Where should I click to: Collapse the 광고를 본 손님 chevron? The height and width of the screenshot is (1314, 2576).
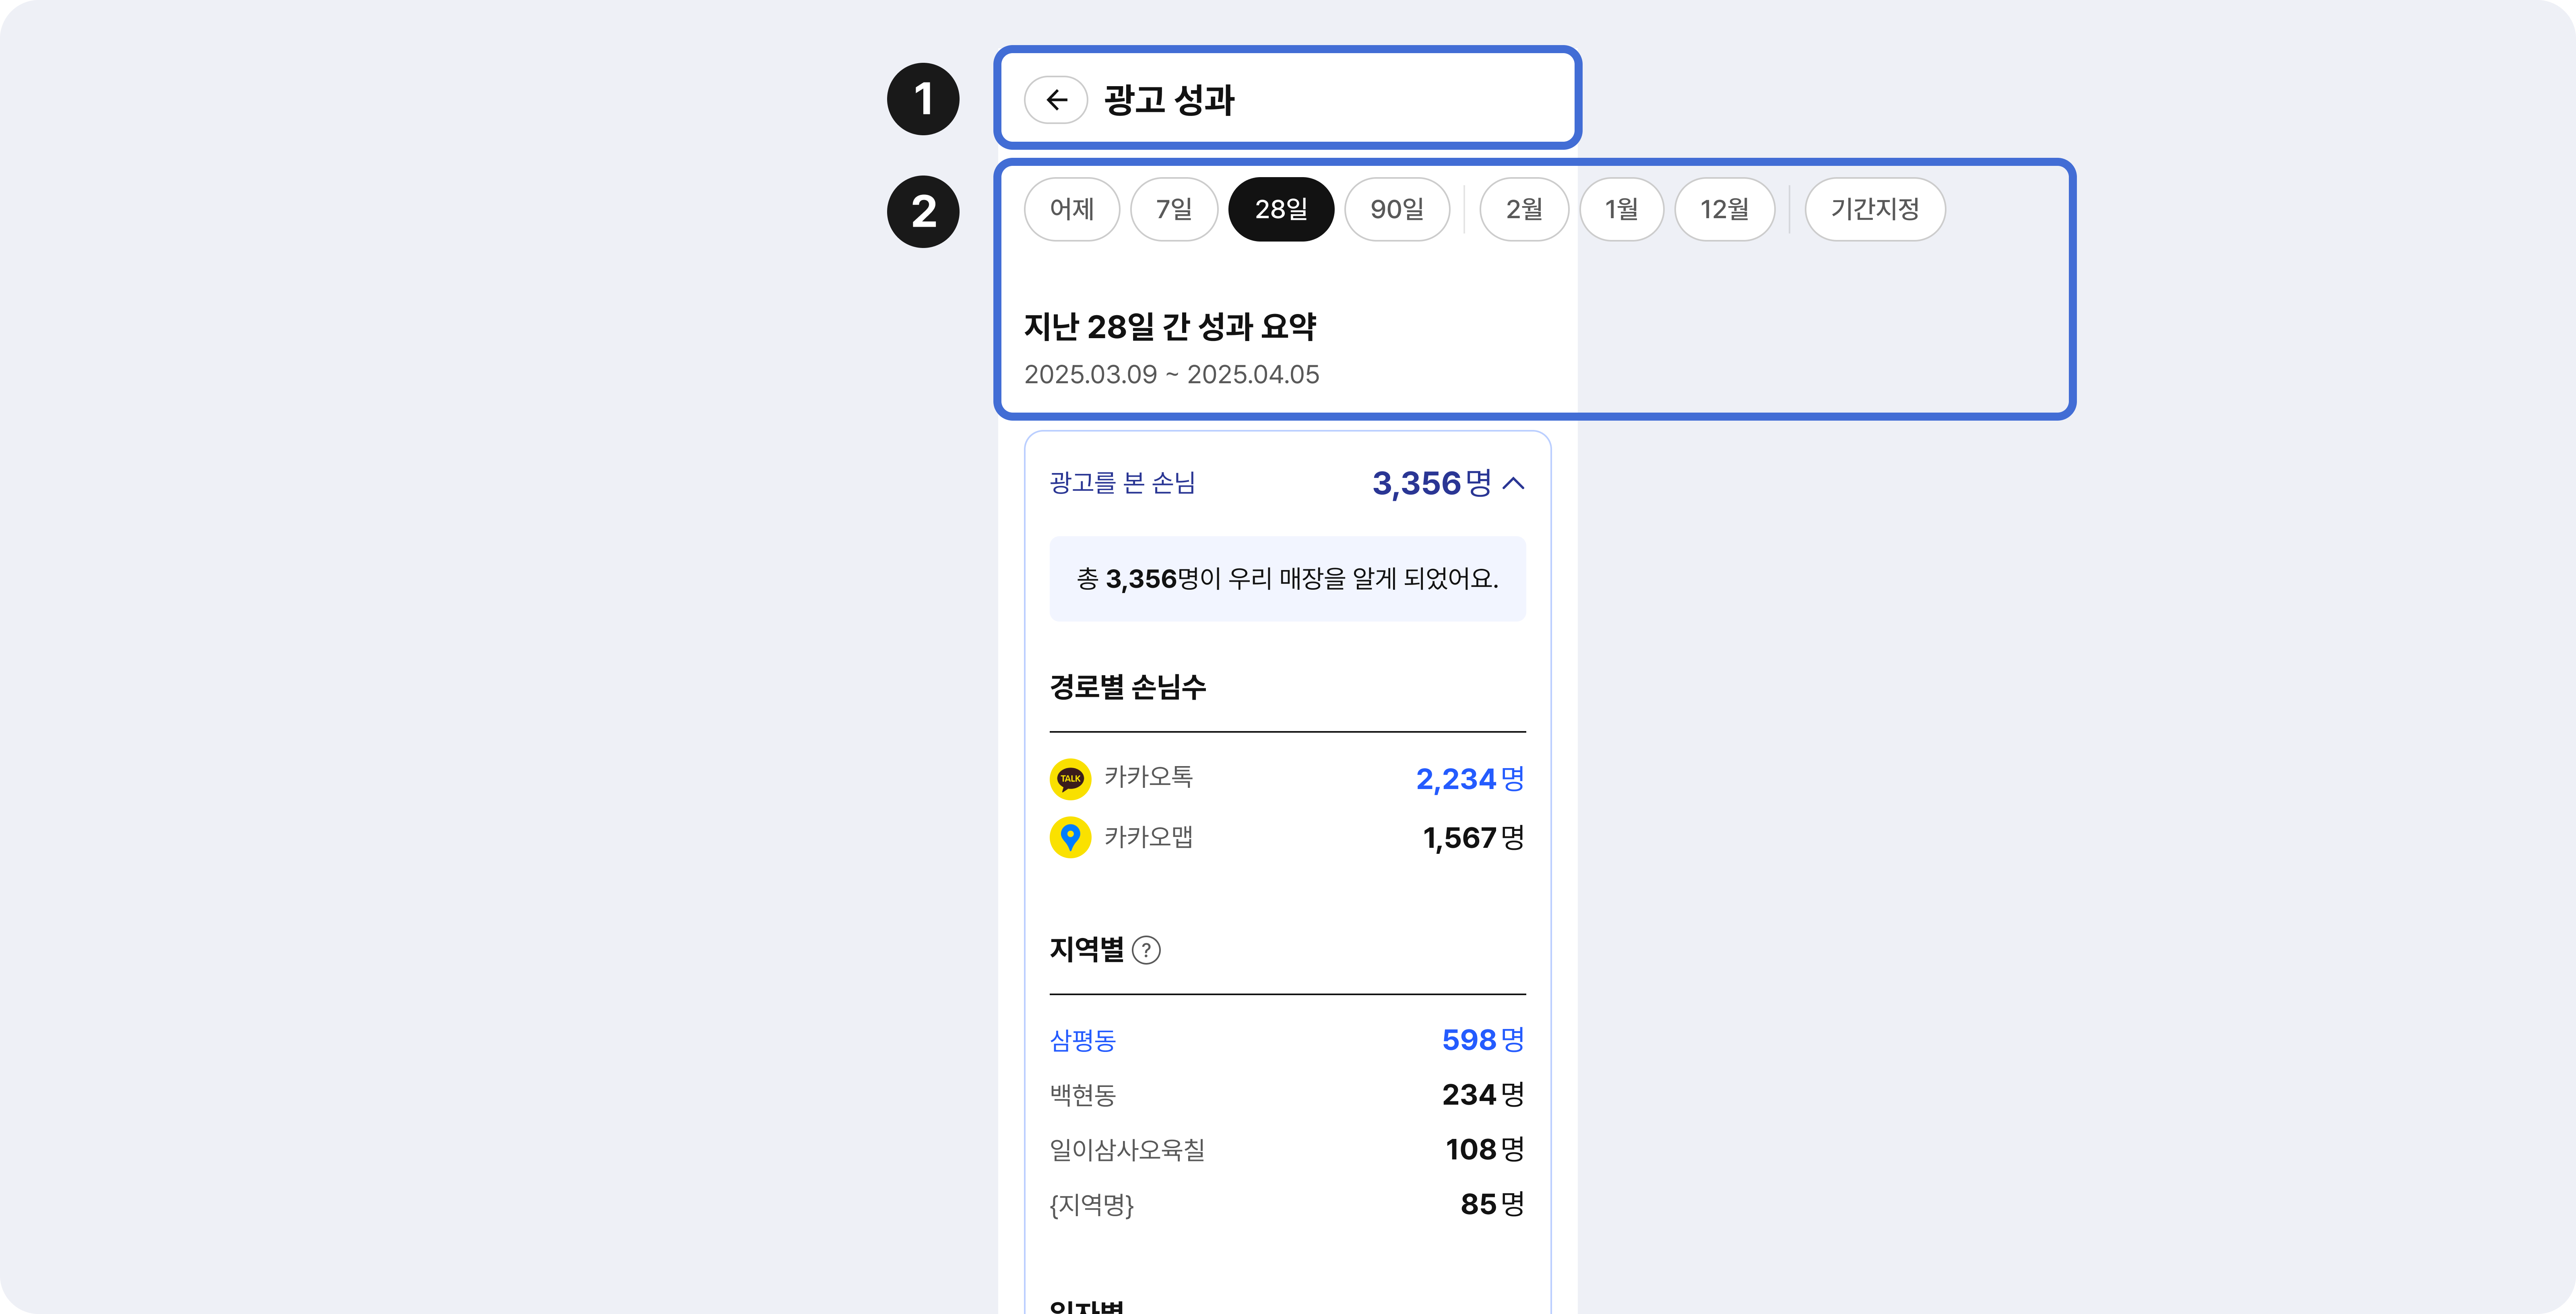(1514, 484)
